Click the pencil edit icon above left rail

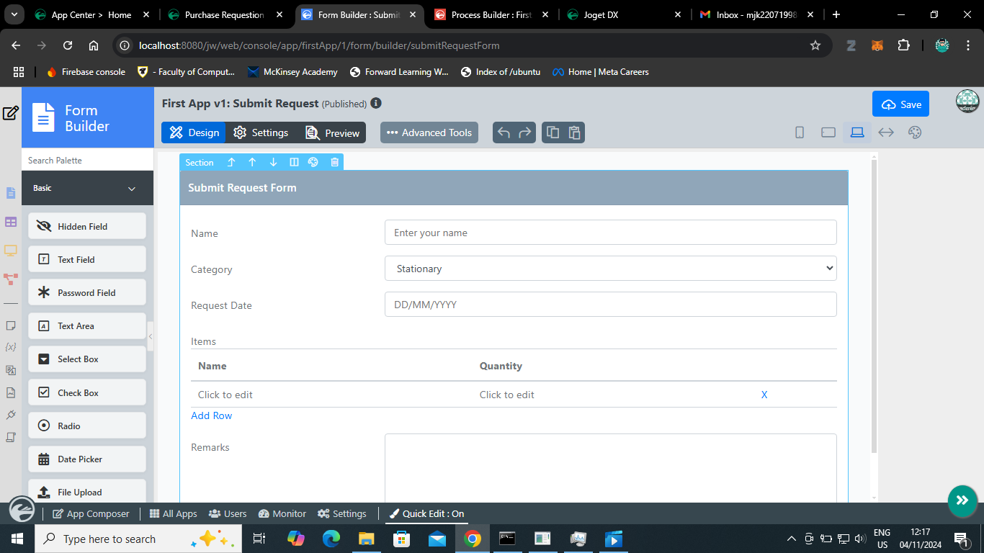(11, 113)
